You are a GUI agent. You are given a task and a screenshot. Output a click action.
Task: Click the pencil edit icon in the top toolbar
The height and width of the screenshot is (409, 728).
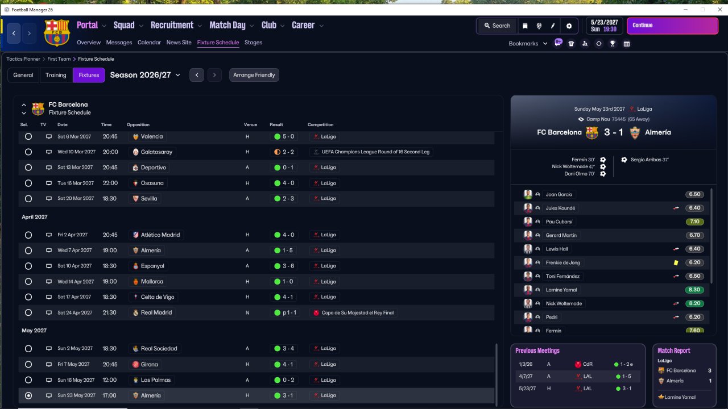click(553, 26)
